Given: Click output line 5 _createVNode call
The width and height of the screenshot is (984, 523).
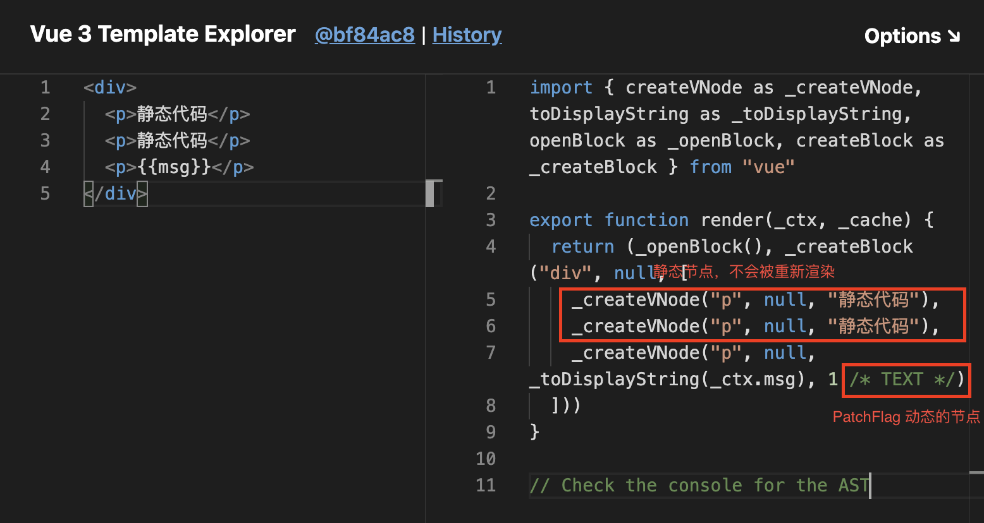Looking at the screenshot, I should point(756,299).
